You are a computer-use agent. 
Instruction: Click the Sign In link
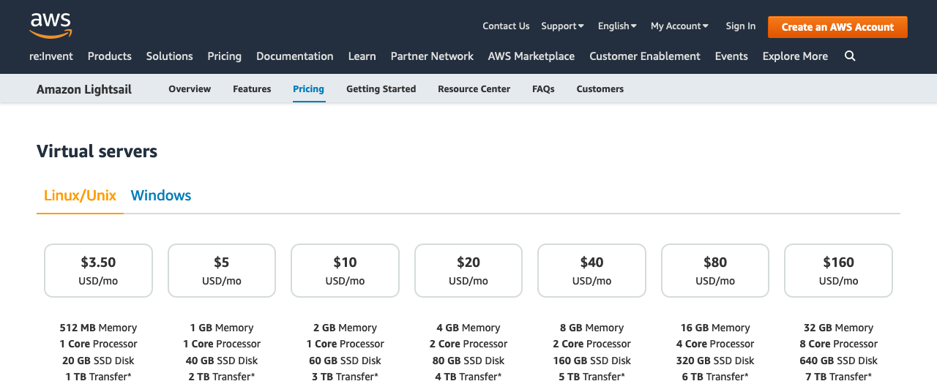(740, 26)
